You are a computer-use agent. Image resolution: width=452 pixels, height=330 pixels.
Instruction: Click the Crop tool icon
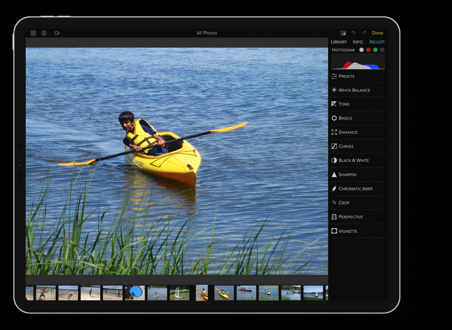(334, 203)
